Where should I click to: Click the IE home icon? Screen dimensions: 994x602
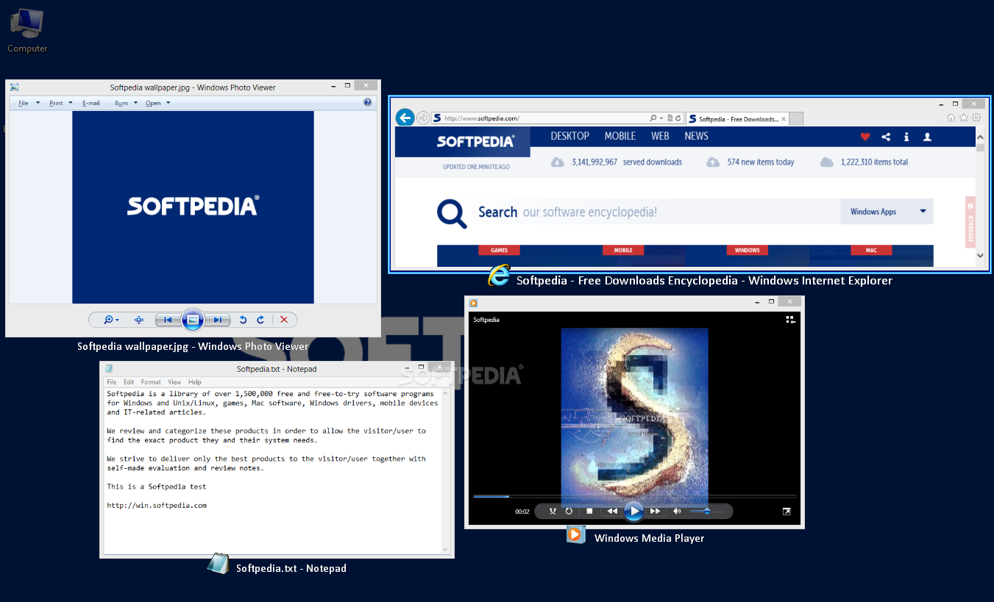click(x=951, y=118)
